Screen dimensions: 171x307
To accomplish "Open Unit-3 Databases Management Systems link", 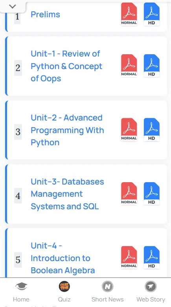I will (67, 194).
